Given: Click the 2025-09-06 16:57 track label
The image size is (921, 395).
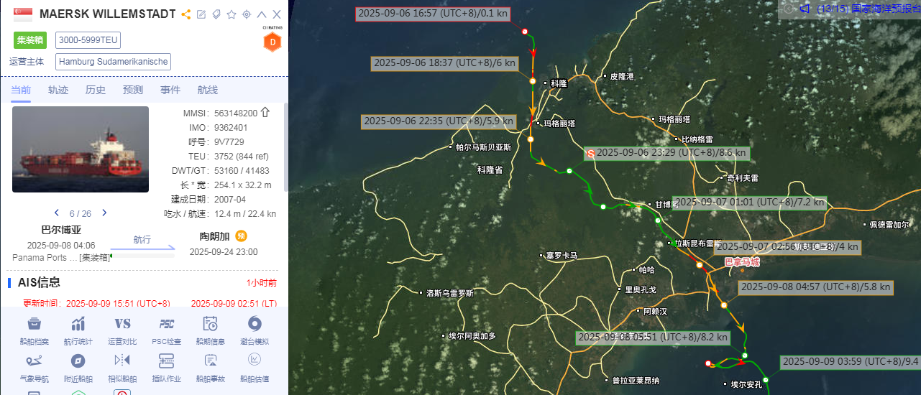Looking at the screenshot, I should (x=433, y=13).
